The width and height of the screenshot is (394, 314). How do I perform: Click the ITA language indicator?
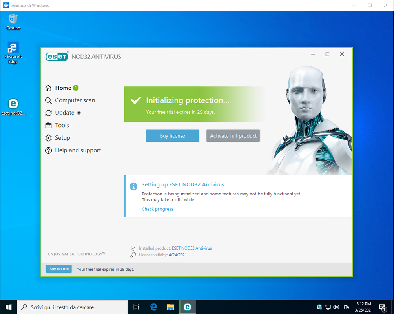coord(347,307)
